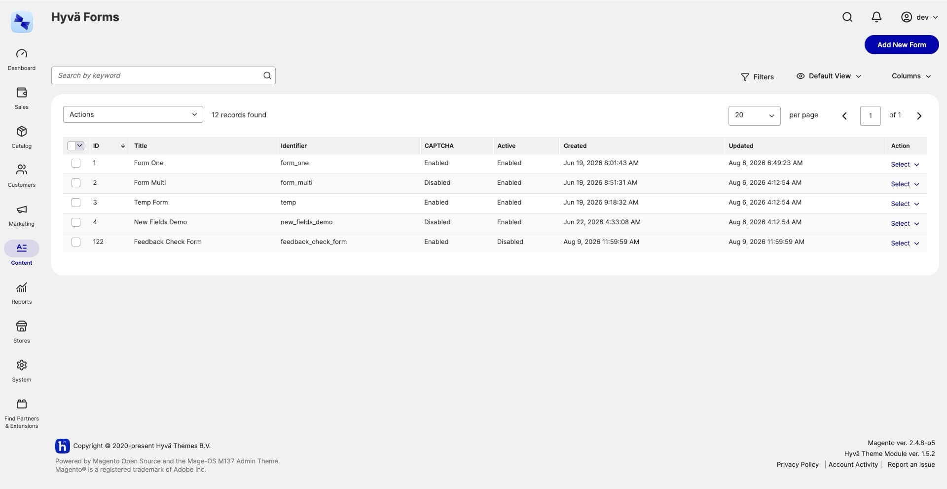The height and width of the screenshot is (489, 947).
Task: Open the Account Activity link
Action: click(853, 465)
